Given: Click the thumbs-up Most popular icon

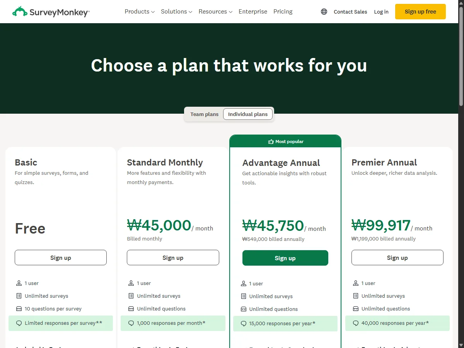Looking at the screenshot, I should 271,142.
